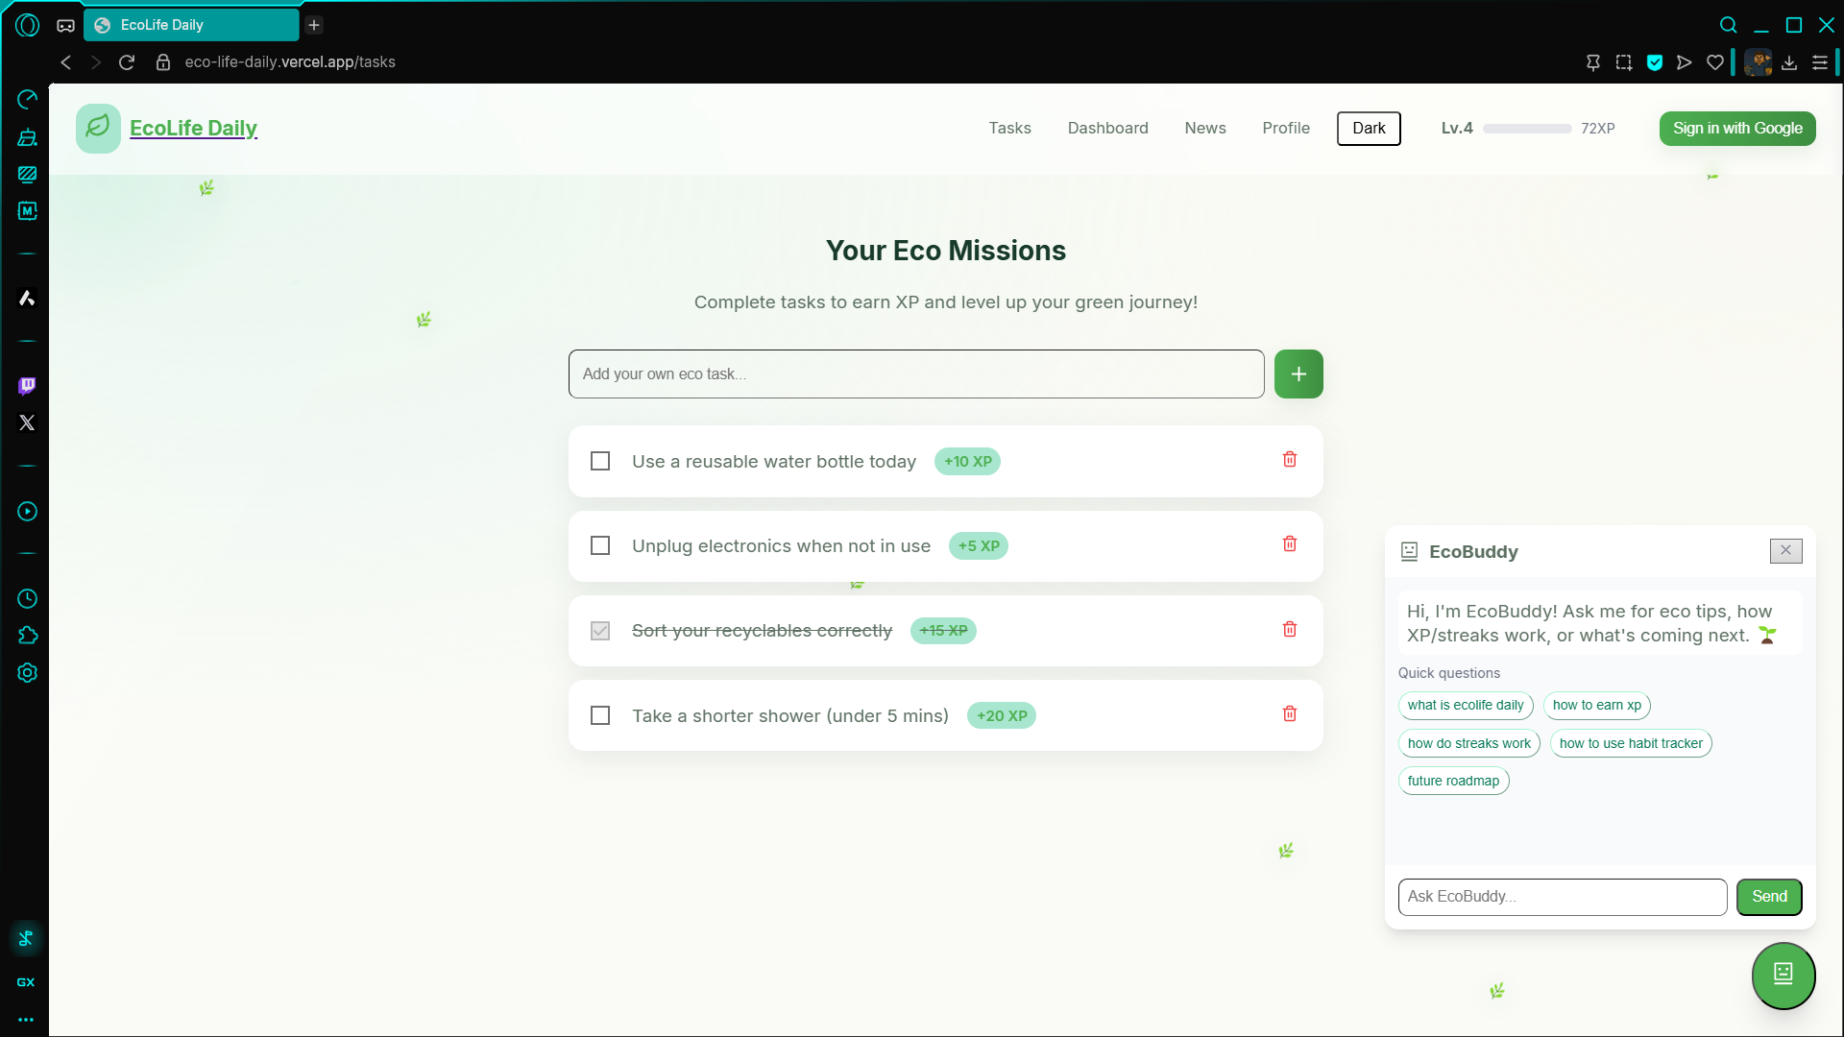
Task: Click the floating EcoBuddy chat icon
Action: pos(1783,975)
